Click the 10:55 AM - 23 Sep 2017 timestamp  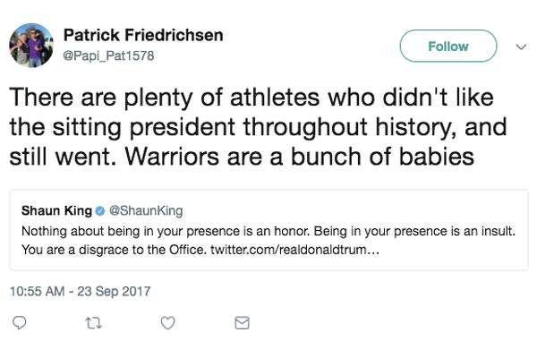81,292
